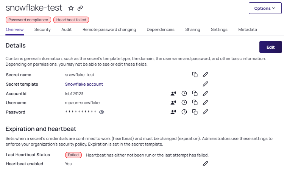Edit the Heartbeat enabled setting
Viewport: 284px width, 172px height.
pos(206,163)
